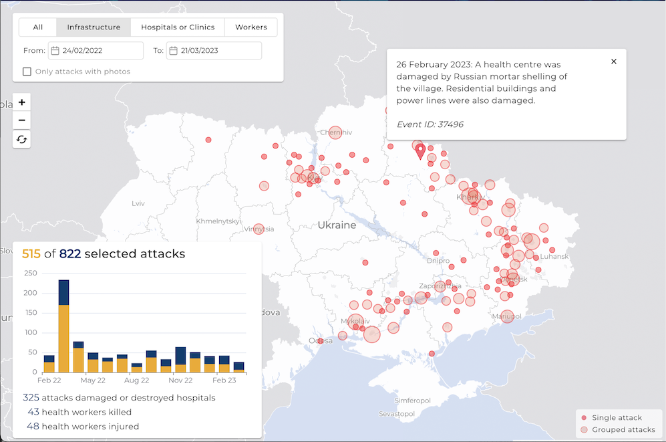Switch to Hospitals or Clinics tab

[178, 27]
